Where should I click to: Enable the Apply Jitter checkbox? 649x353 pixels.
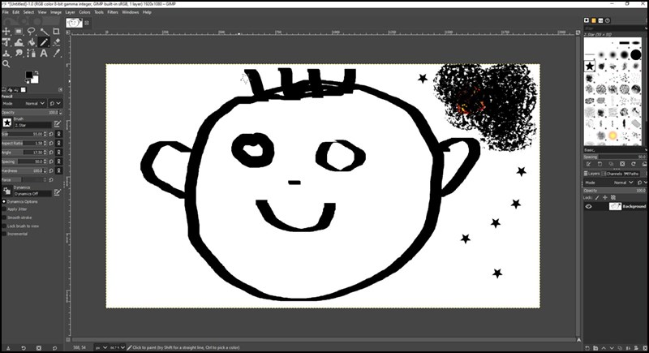tap(4, 209)
